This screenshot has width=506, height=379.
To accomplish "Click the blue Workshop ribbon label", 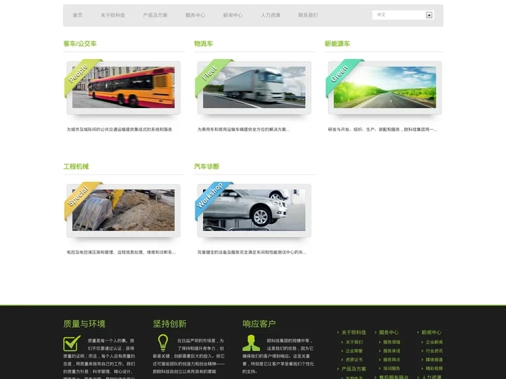I will (210, 195).
